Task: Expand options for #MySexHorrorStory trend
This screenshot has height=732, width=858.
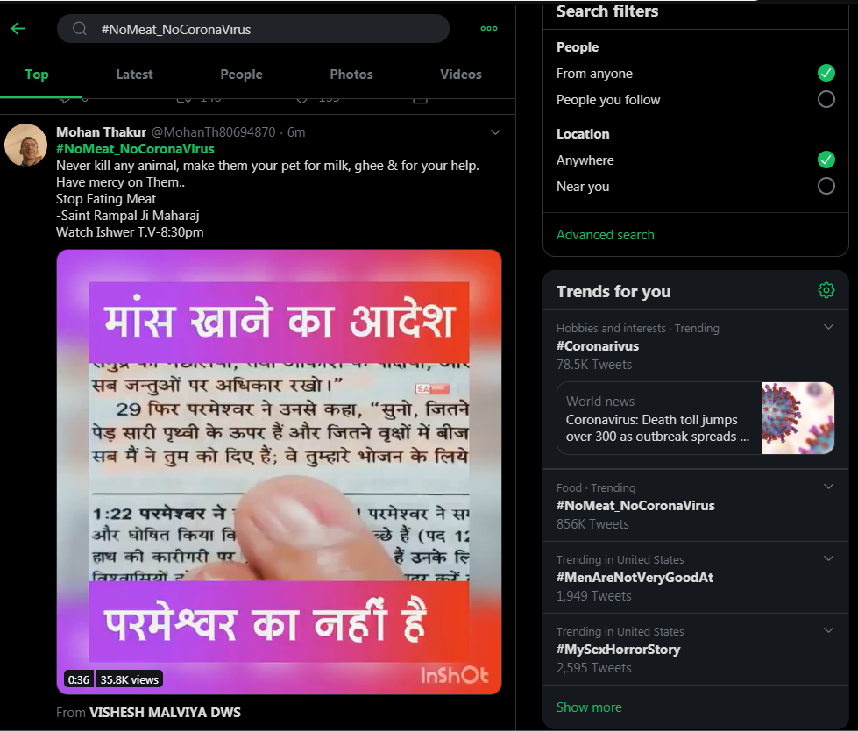Action: tap(828, 630)
